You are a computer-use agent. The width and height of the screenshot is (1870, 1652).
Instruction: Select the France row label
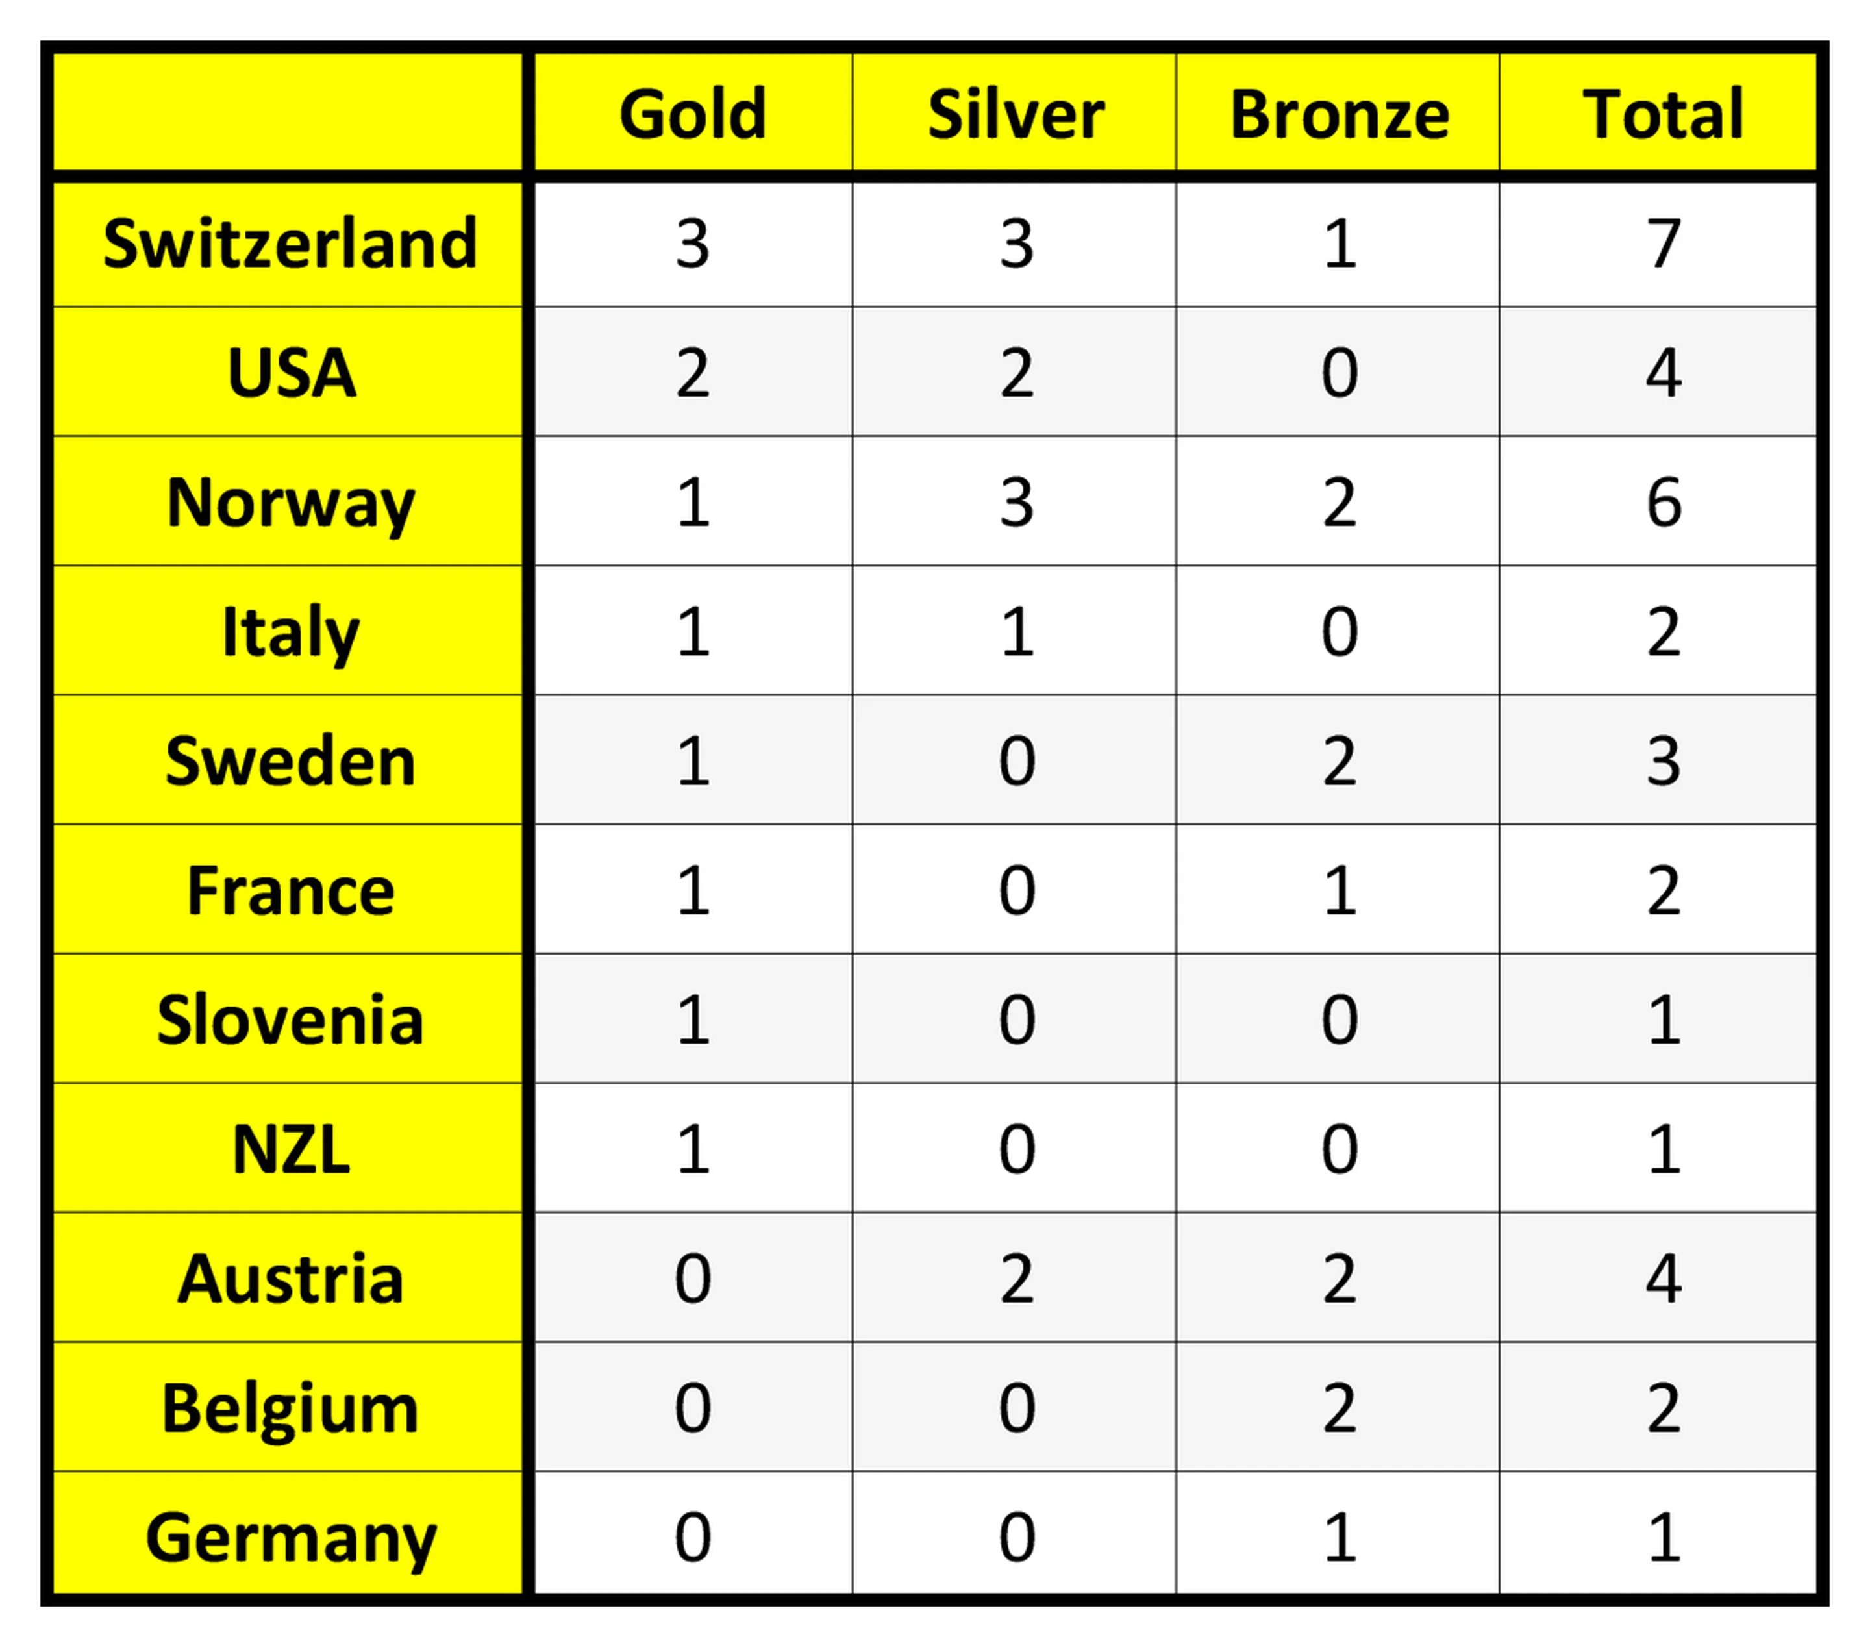pyautogui.click(x=290, y=891)
